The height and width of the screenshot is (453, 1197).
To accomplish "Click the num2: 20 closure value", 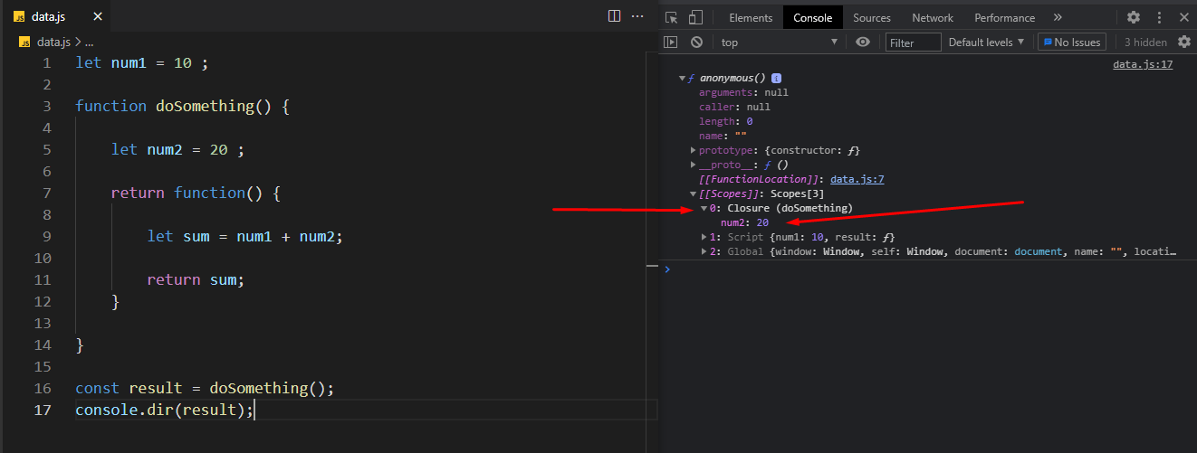I will 744,222.
